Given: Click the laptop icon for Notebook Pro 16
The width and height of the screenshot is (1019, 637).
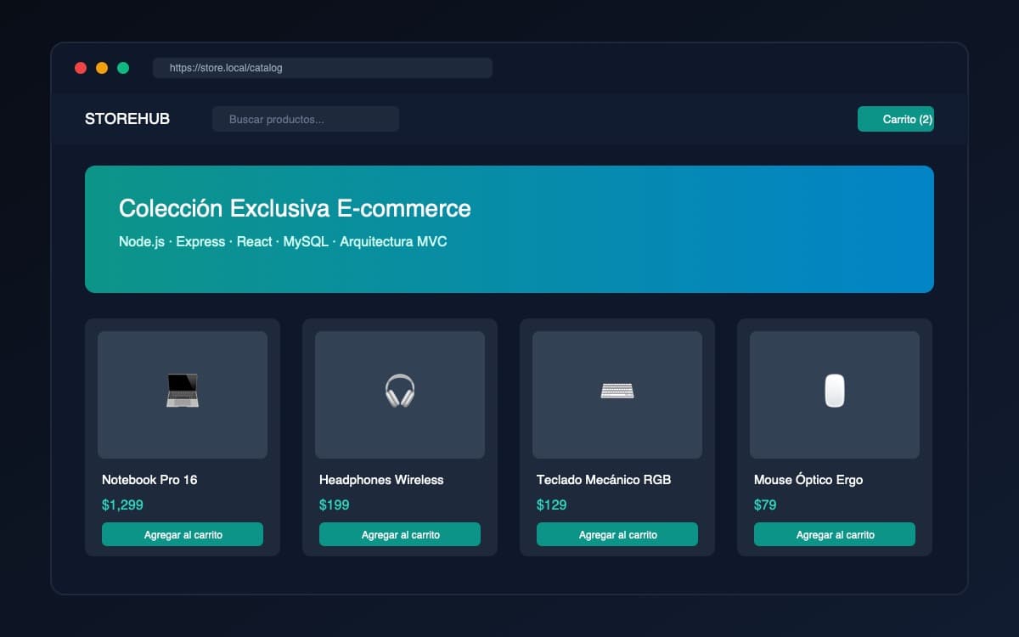Looking at the screenshot, I should point(183,391).
